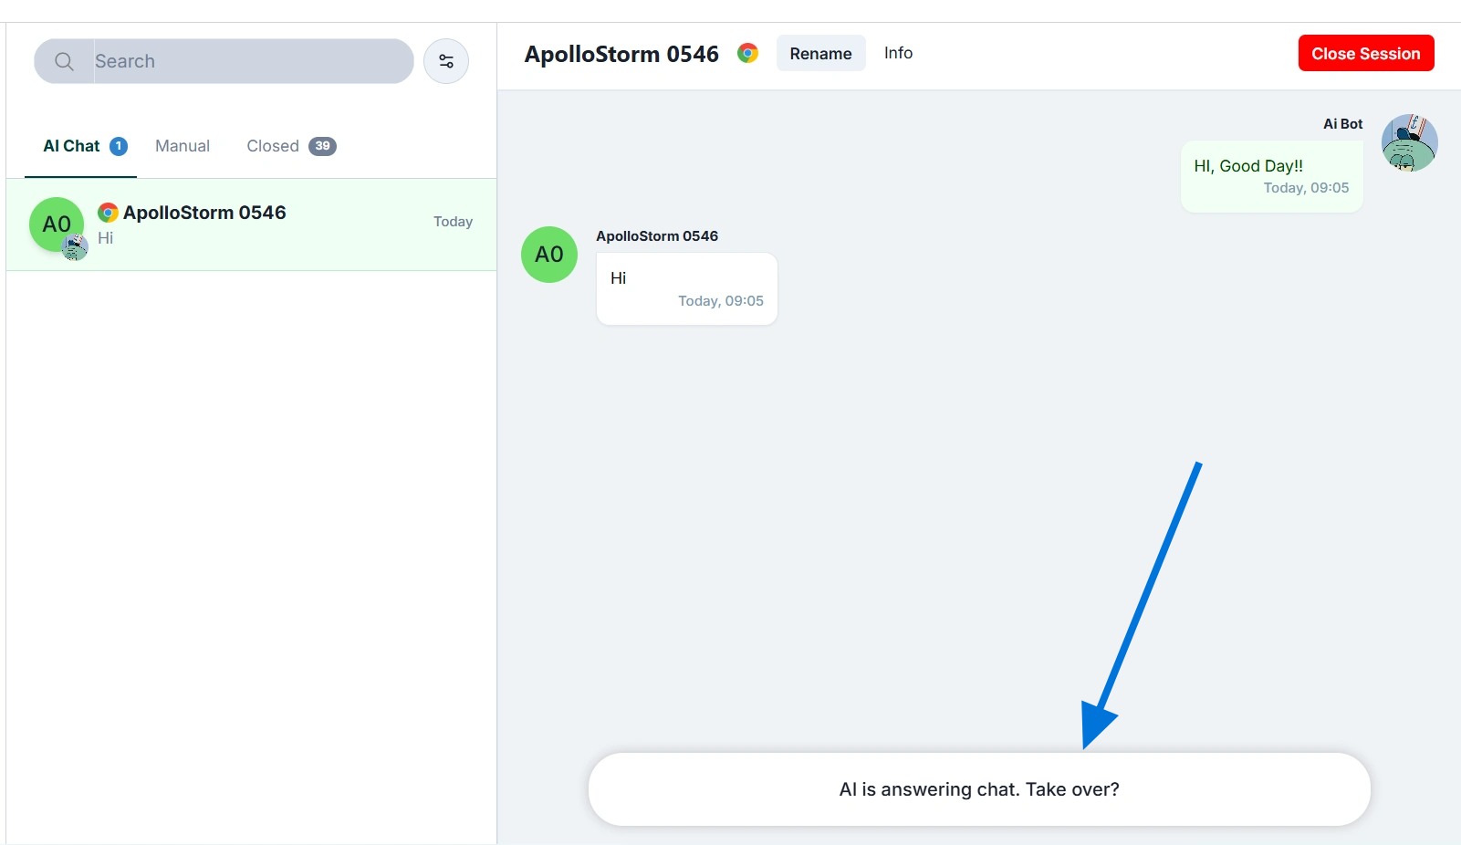The image size is (1461, 845).
Task: Click the visitor's "Hi" message bubble
Action: coord(686,288)
